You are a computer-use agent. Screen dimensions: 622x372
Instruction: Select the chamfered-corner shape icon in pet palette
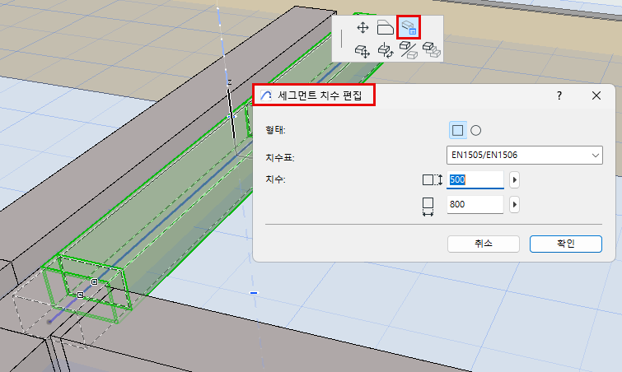coord(385,28)
